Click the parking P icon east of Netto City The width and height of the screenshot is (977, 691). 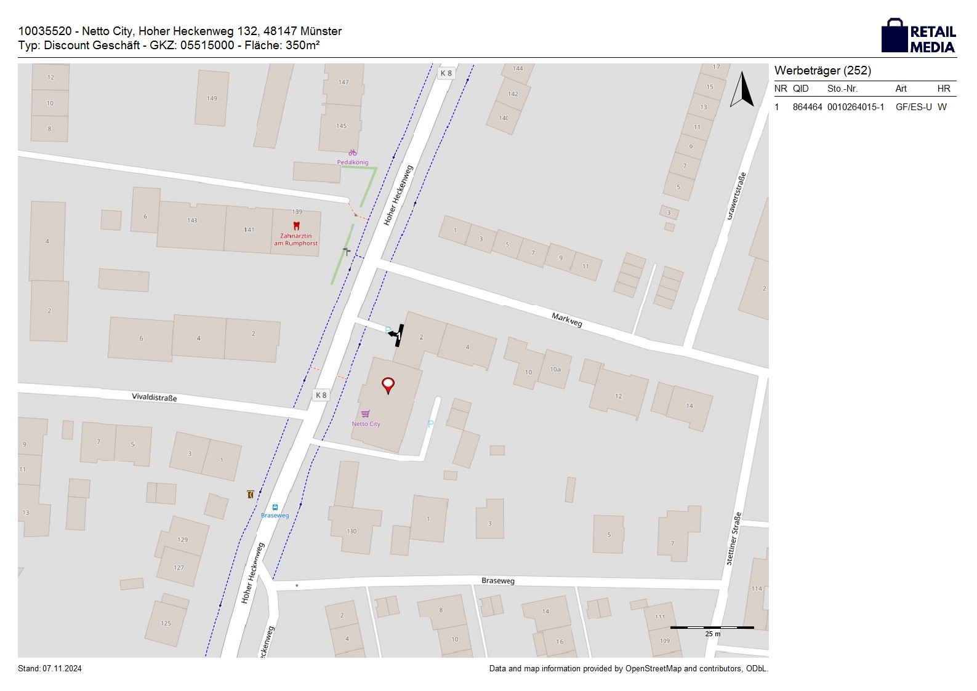[430, 424]
